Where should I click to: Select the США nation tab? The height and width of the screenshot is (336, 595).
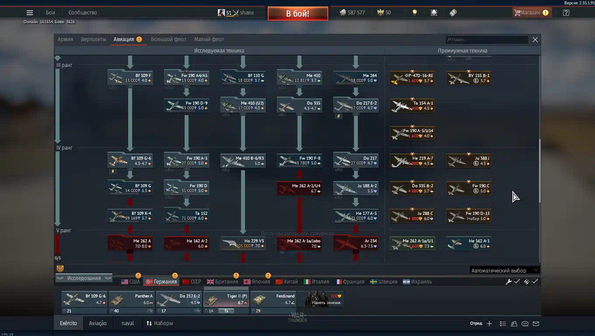pyautogui.click(x=131, y=282)
